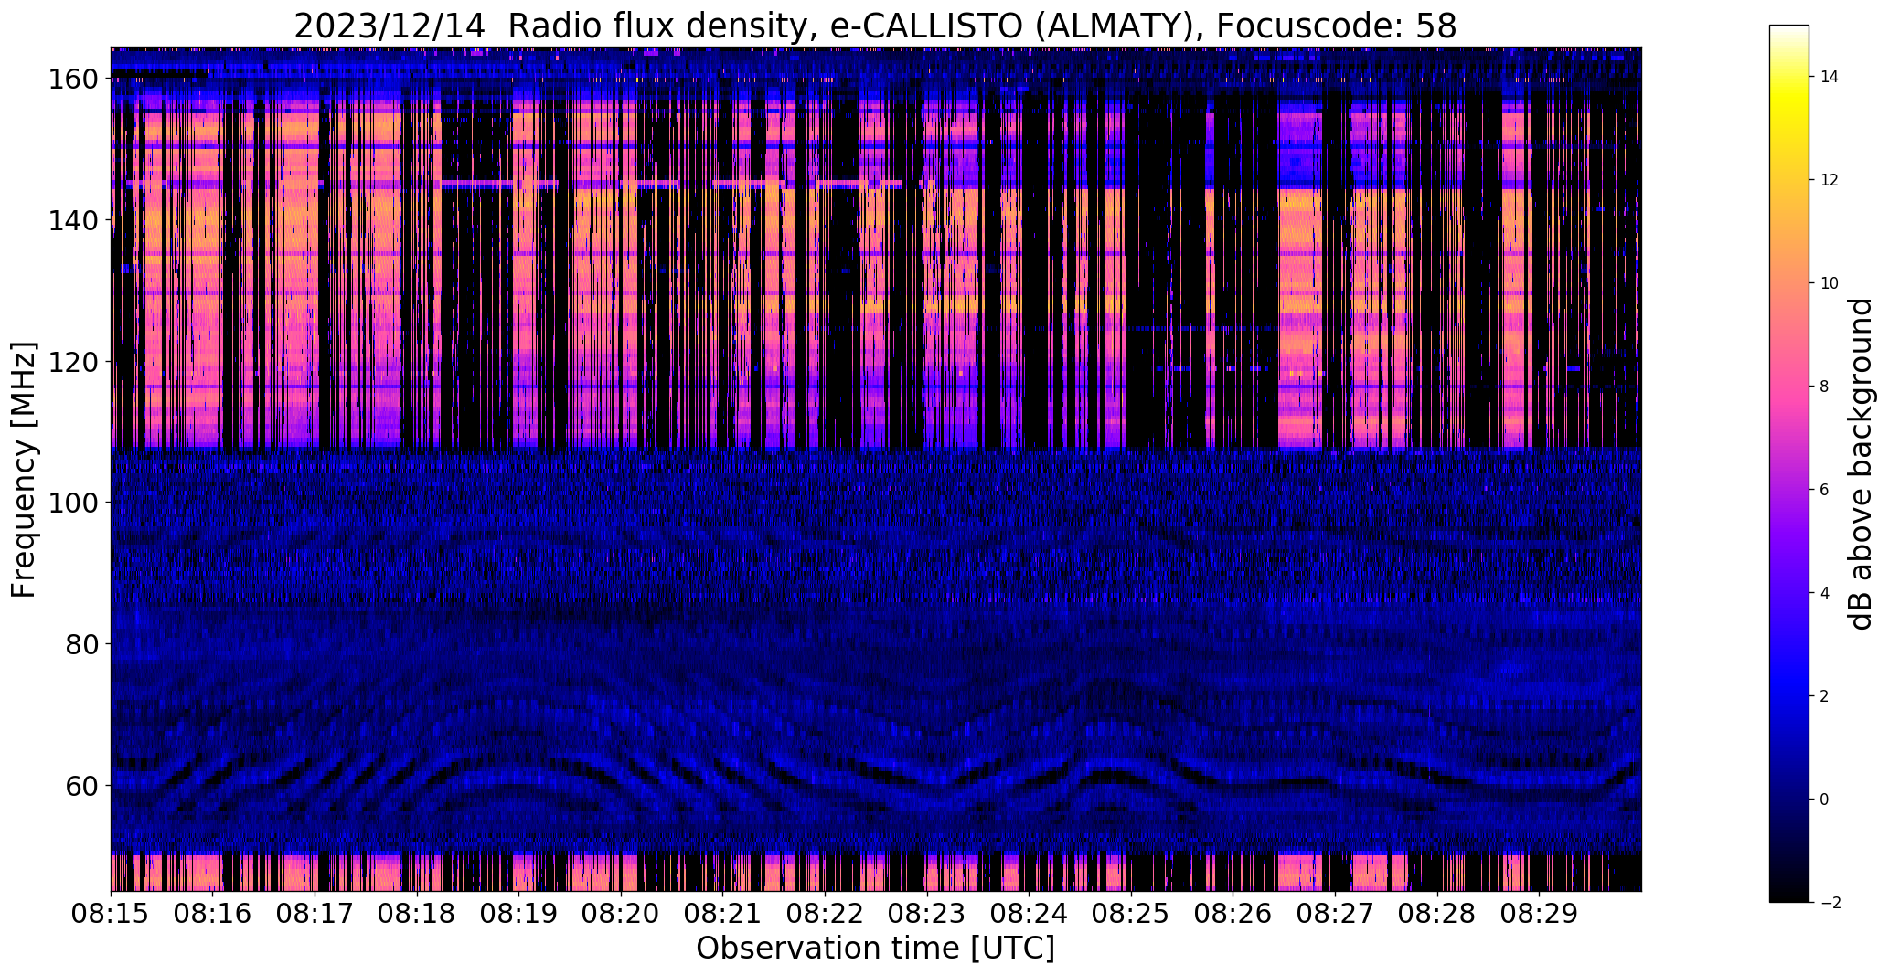Click the 08:18 time tick label
The width and height of the screenshot is (1889, 975).
point(417,914)
